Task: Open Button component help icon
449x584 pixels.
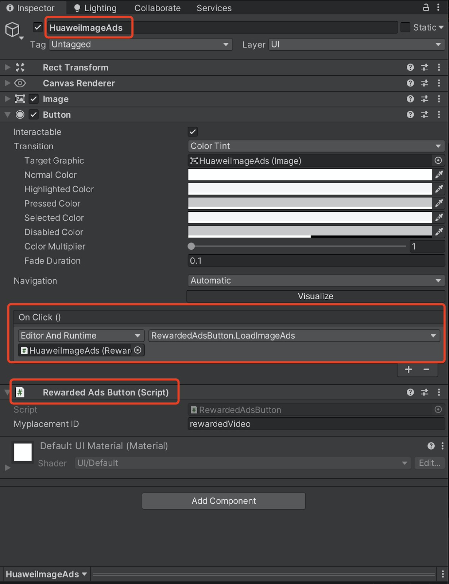Action: (x=410, y=114)
